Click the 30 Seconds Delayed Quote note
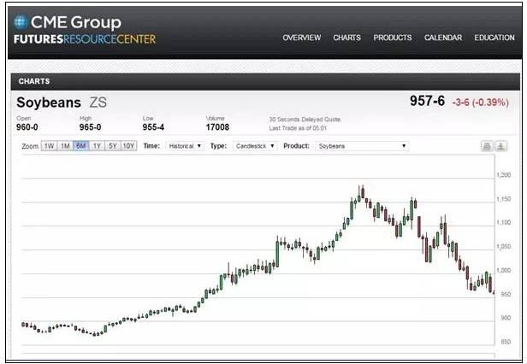 pyautogui.click(x=305, y=120)
